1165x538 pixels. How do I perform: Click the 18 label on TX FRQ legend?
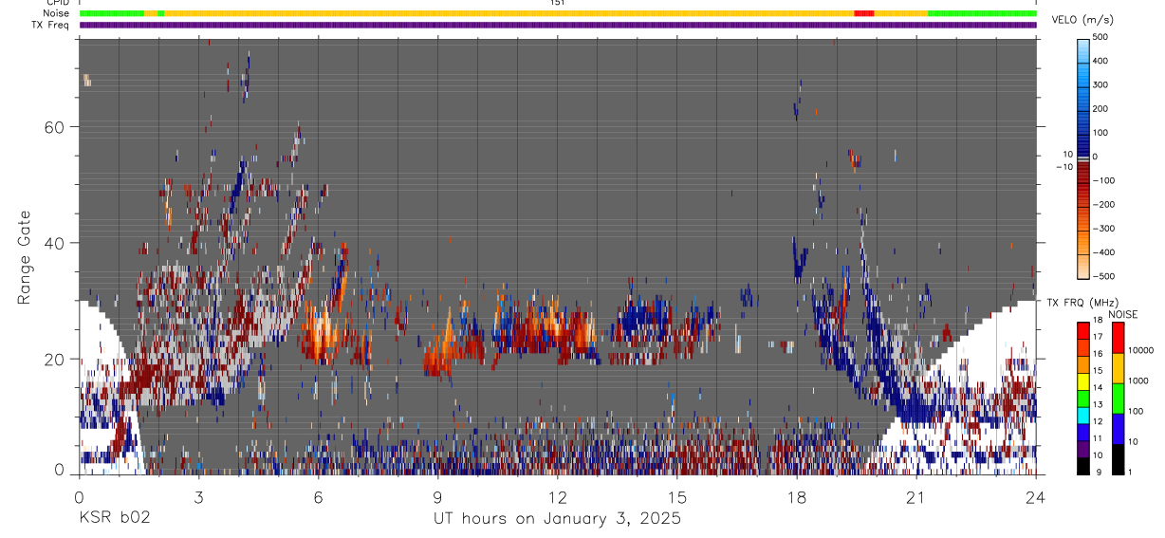pos(1098,321)
